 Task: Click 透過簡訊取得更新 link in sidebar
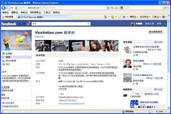pyautogui.click(x=10, y=106)
